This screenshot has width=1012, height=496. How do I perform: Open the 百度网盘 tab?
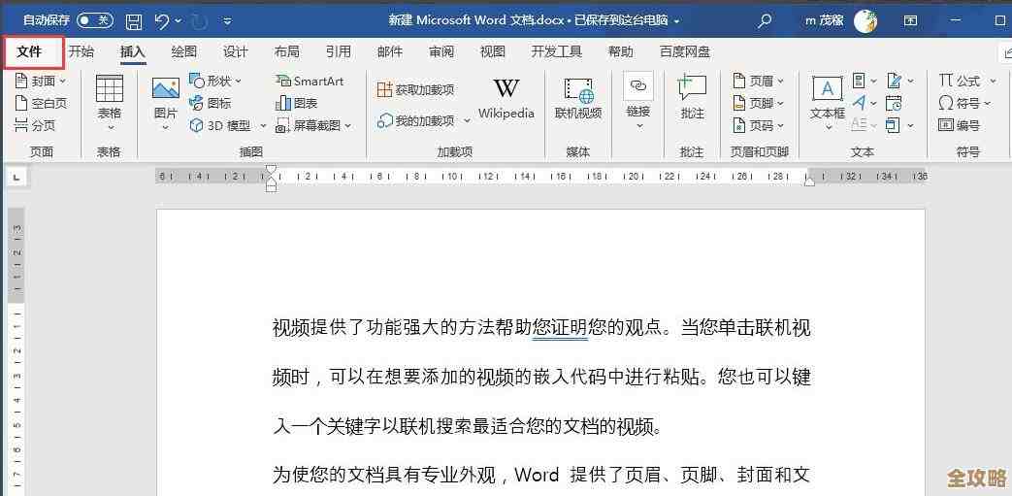pos(685,52)
